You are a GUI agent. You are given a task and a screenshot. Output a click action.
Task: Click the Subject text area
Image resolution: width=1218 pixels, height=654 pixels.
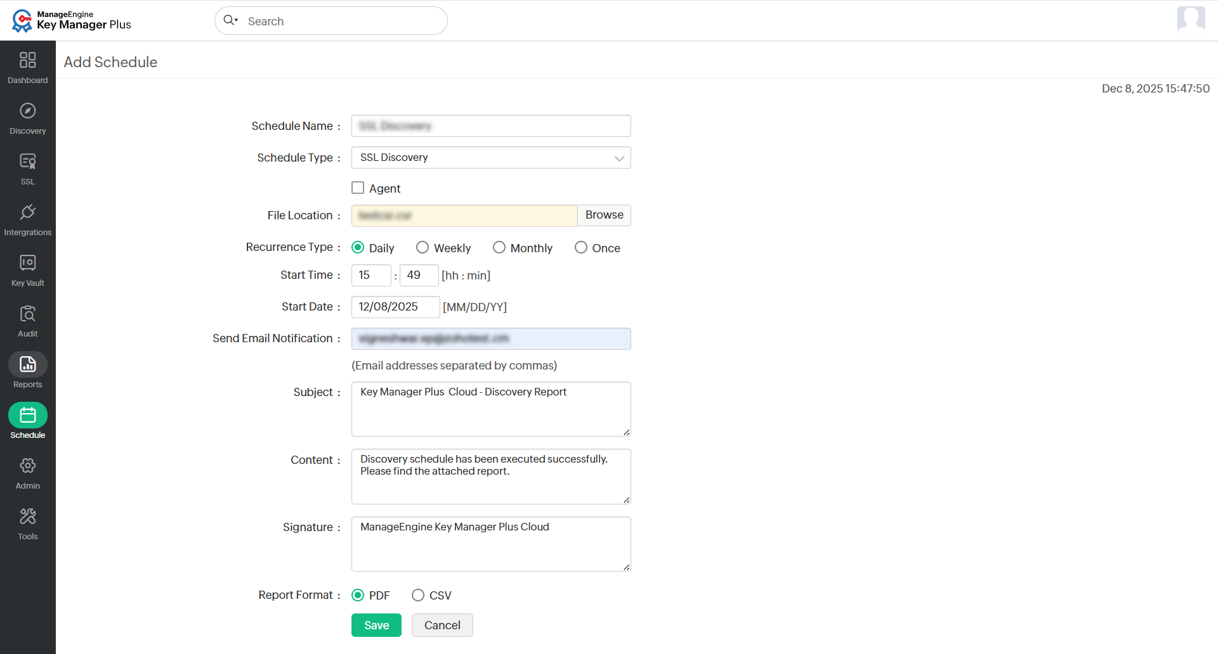coord(491,409)
